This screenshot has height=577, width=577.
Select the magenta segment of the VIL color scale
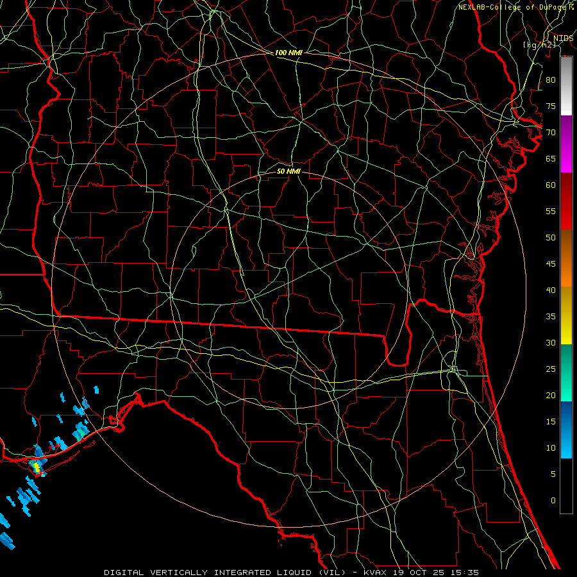tap(566, 144)
